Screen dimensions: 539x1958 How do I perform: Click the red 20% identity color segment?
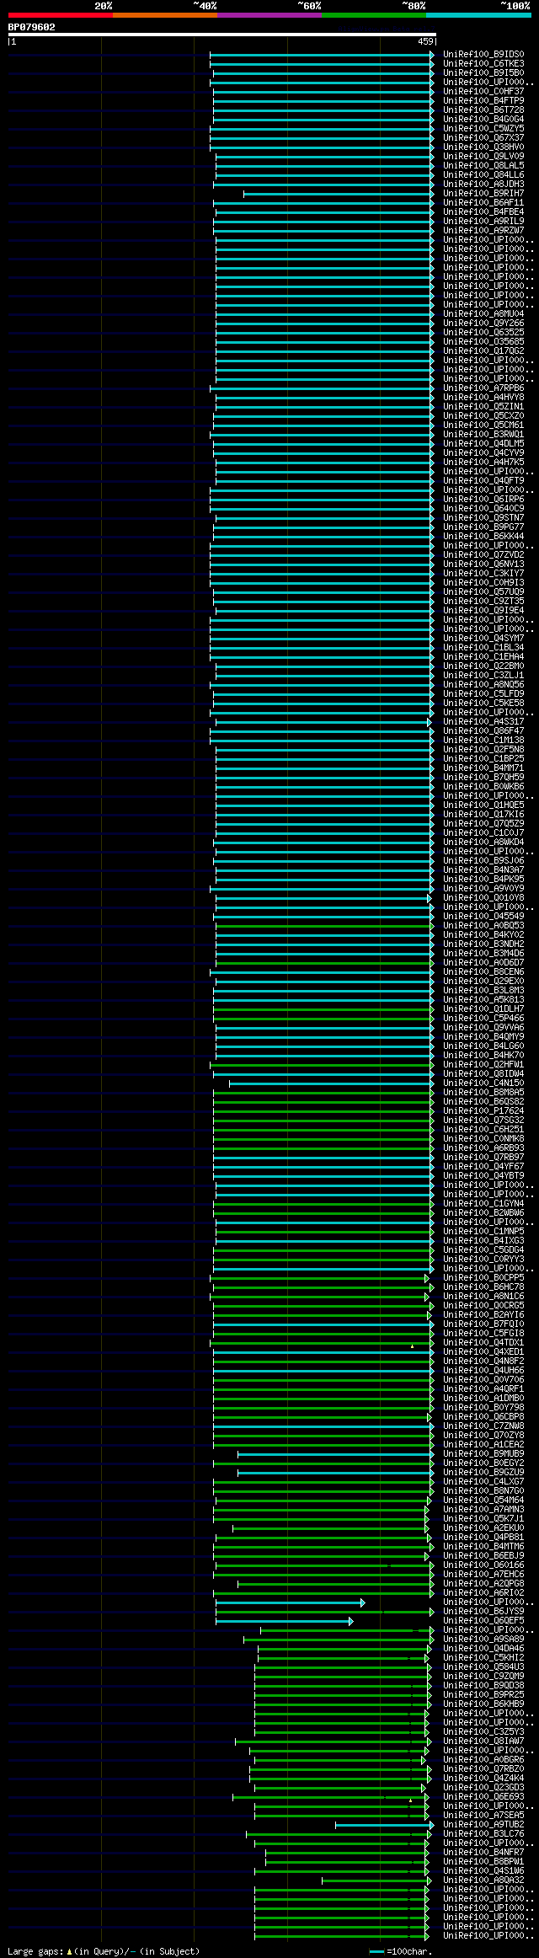coord(61,15)
